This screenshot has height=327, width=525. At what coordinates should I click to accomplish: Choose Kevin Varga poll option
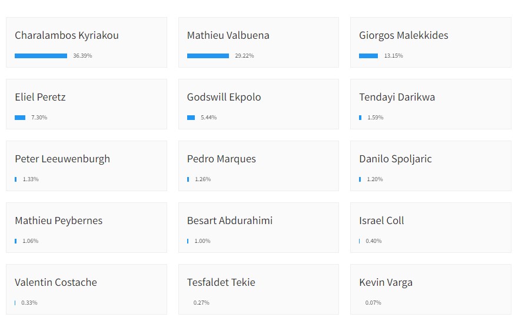[x=431, y=289]
